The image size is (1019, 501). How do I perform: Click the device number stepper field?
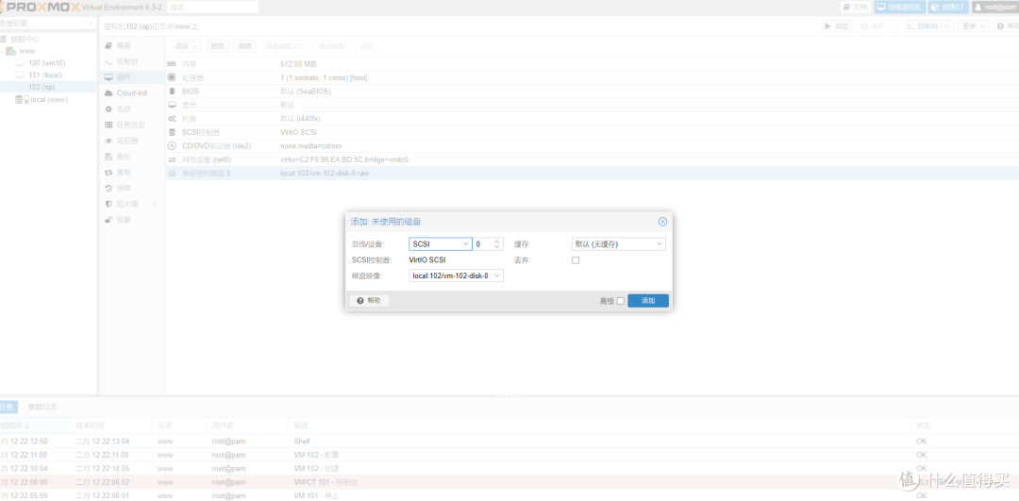[488, 244]
